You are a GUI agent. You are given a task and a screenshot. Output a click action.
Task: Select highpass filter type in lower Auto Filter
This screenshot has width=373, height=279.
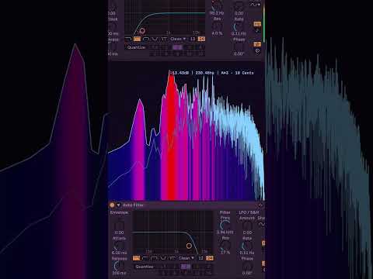pos(145,258)
